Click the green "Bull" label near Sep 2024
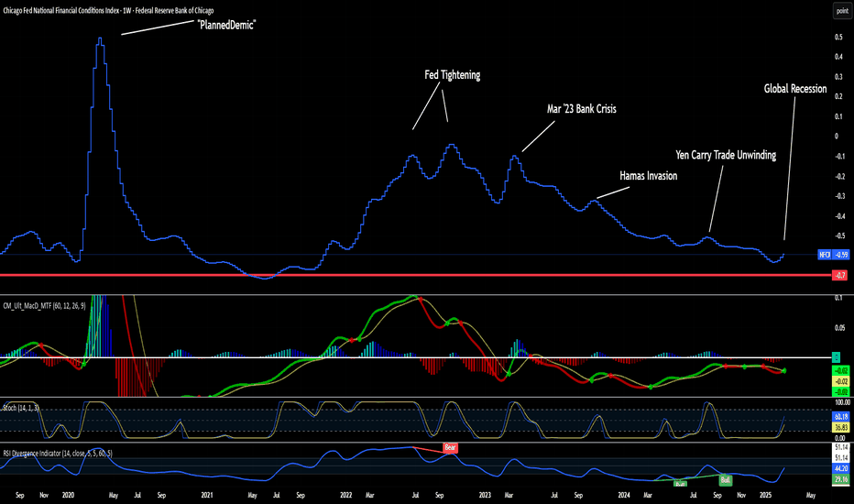Image resolution: width=854 pixels, height=504 pixels. click(726, 480)
